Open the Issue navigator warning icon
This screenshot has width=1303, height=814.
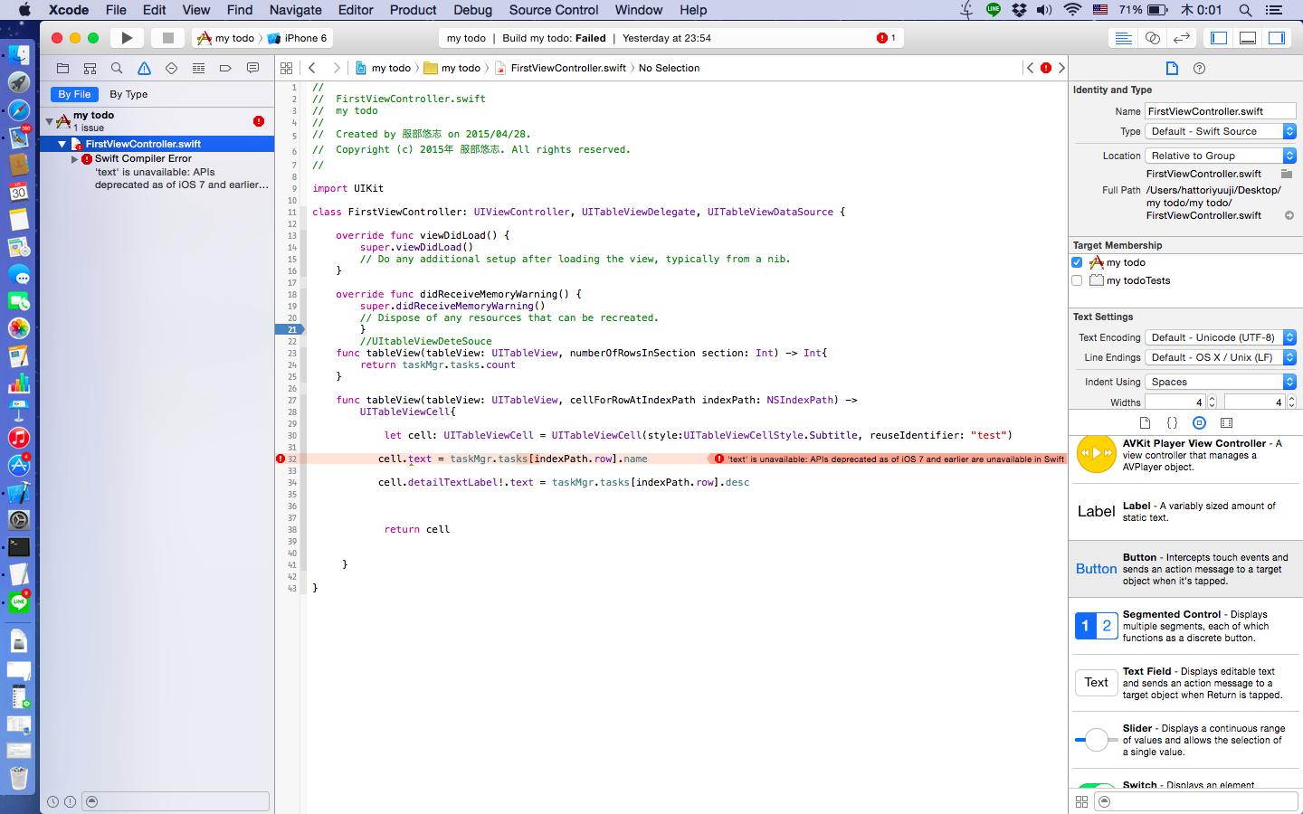tap(144, 68)
